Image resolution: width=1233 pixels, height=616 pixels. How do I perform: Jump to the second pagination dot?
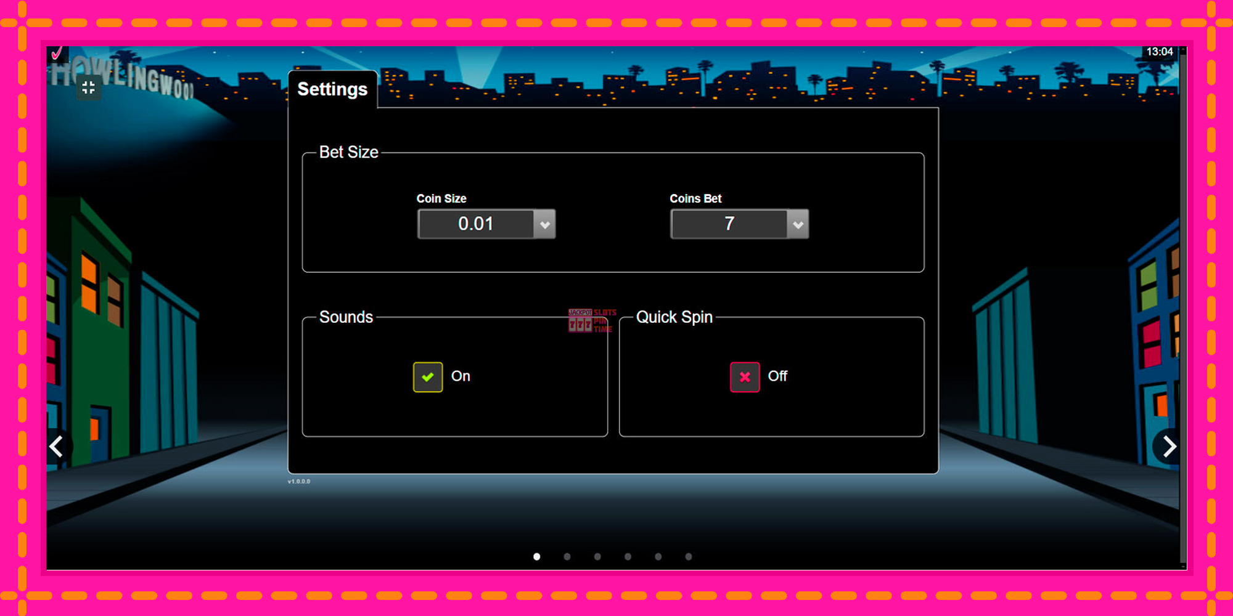click(567, 556)
